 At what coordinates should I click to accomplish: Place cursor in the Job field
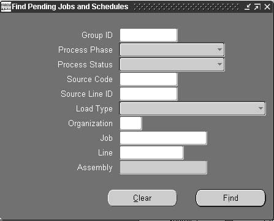click(163, 138)
